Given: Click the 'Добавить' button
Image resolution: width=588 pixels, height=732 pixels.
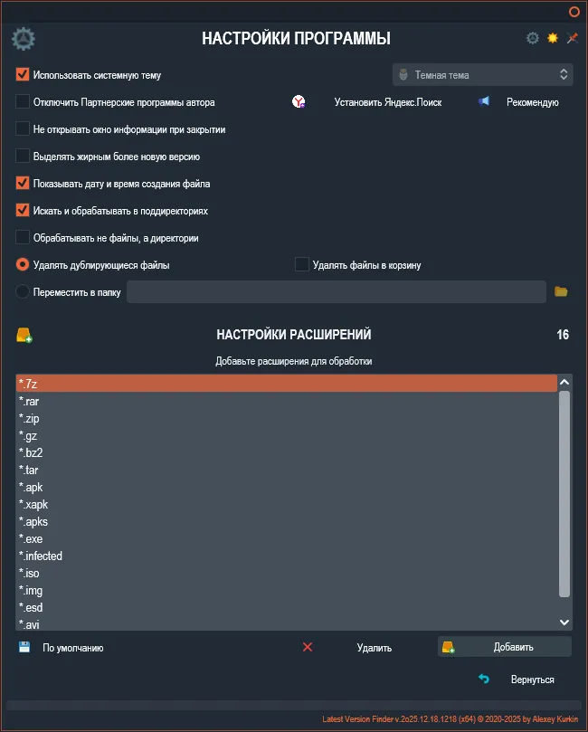Looking at the screenshot, I should point(505,647).
